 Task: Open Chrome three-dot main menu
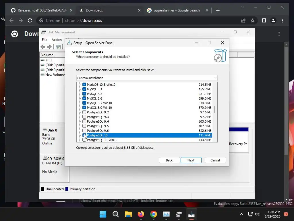click(x=283, y=20)
